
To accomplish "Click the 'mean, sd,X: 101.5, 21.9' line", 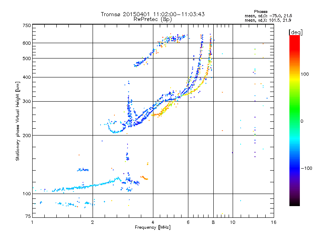I will tap(268, 20).
